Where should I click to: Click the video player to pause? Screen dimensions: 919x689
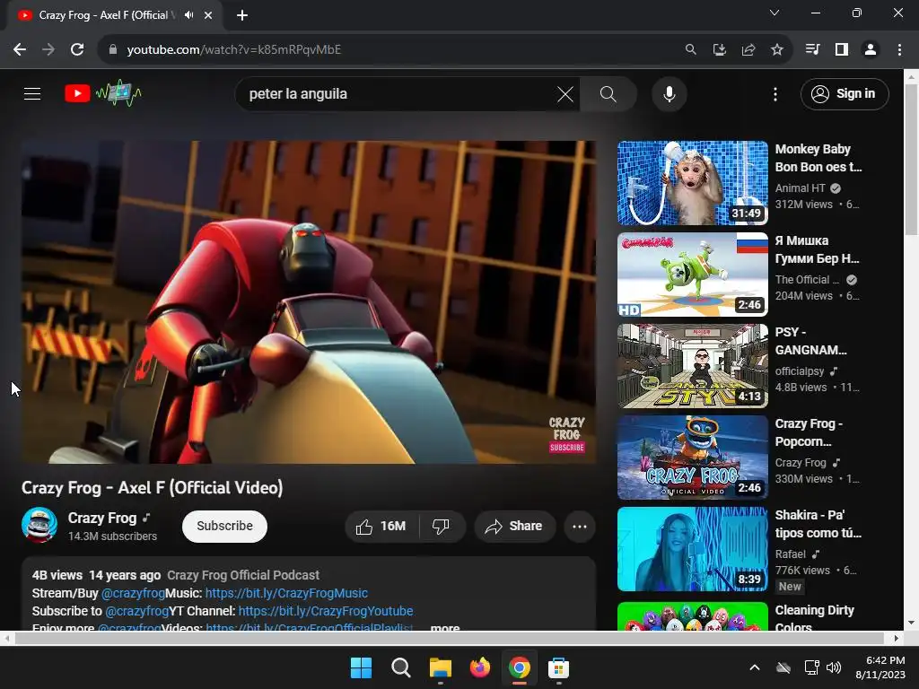coord(309,301)
